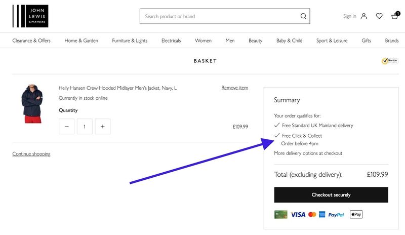
Task: Click the Checkout securely button
Action: [x=331, y=195]
